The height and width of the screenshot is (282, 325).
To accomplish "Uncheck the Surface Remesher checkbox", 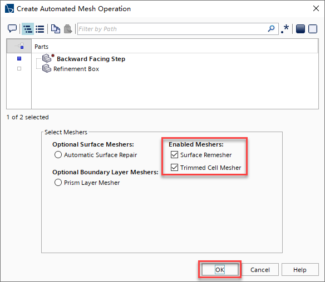I will pos(174,155).
